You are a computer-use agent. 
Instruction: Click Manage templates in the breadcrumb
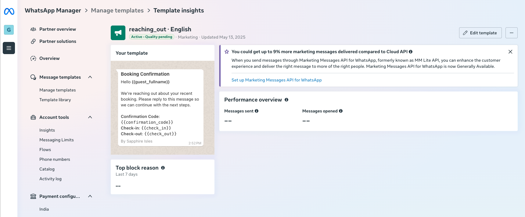pos(117,10)
